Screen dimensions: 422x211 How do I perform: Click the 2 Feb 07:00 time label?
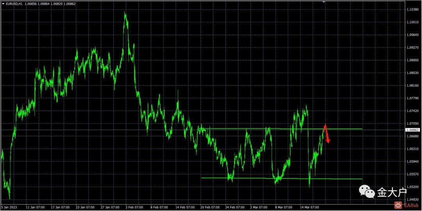[134, 207]
